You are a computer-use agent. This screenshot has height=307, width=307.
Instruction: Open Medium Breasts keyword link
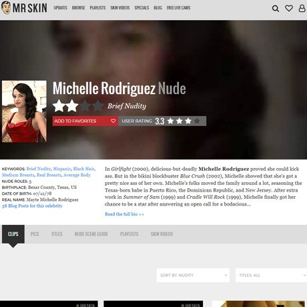click(x=18, y=175)
